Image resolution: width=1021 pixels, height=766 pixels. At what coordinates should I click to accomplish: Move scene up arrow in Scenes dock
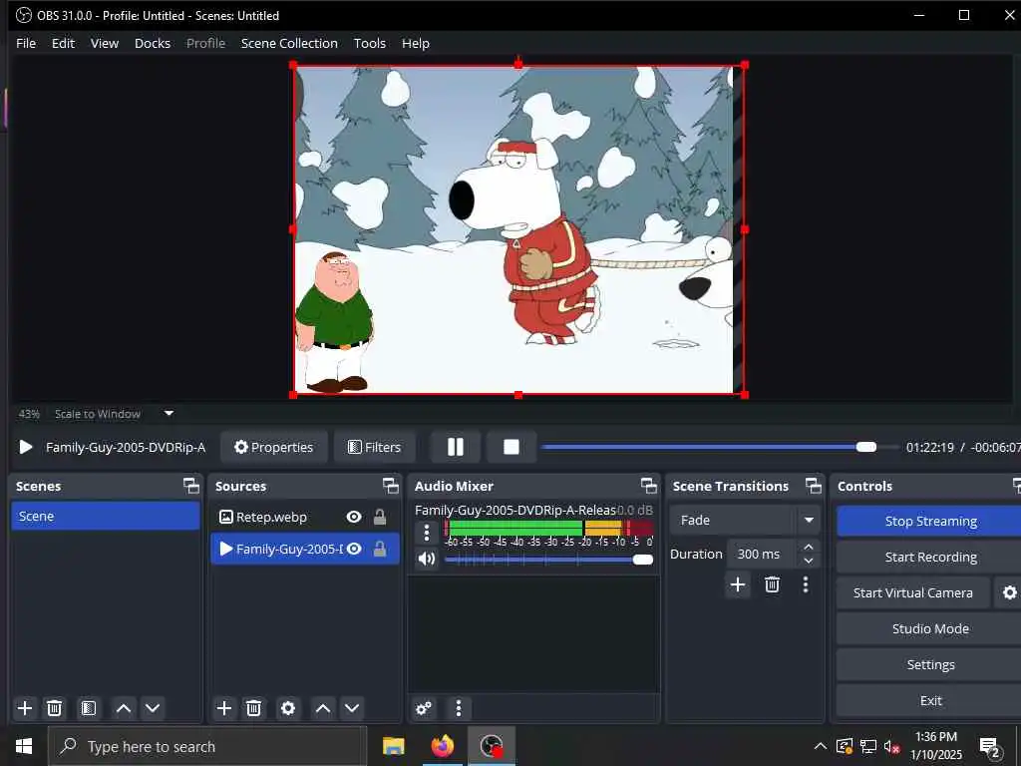point(124,708)
